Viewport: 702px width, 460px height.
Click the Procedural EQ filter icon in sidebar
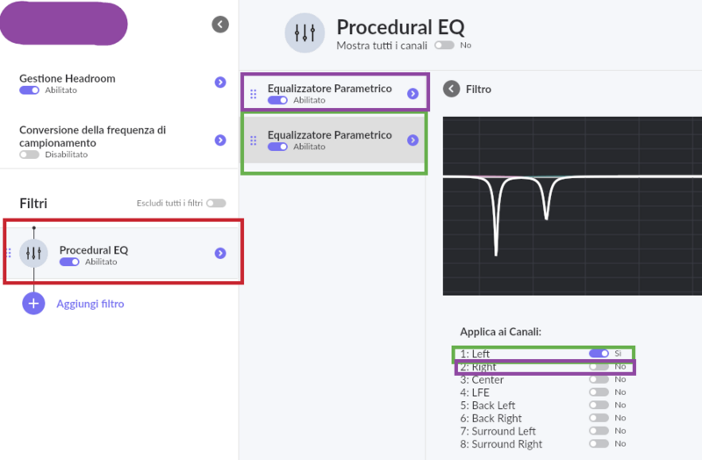coord(34,253)
